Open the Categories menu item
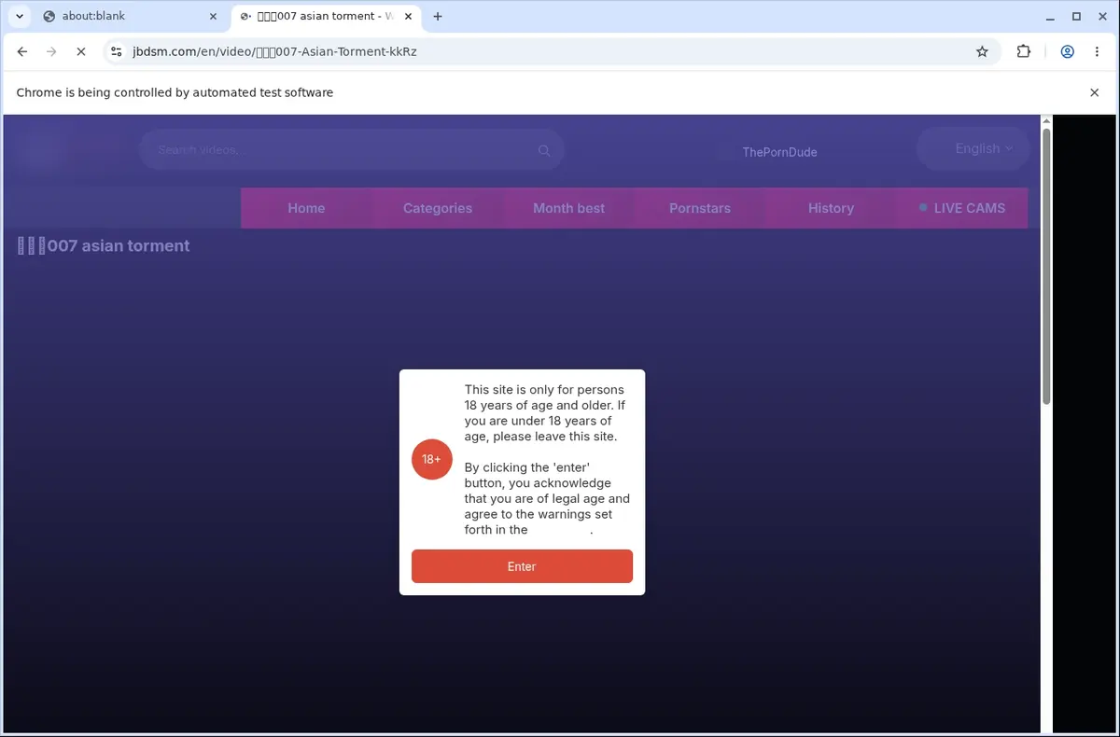The image size is (1120, 737). click(438, 208)
